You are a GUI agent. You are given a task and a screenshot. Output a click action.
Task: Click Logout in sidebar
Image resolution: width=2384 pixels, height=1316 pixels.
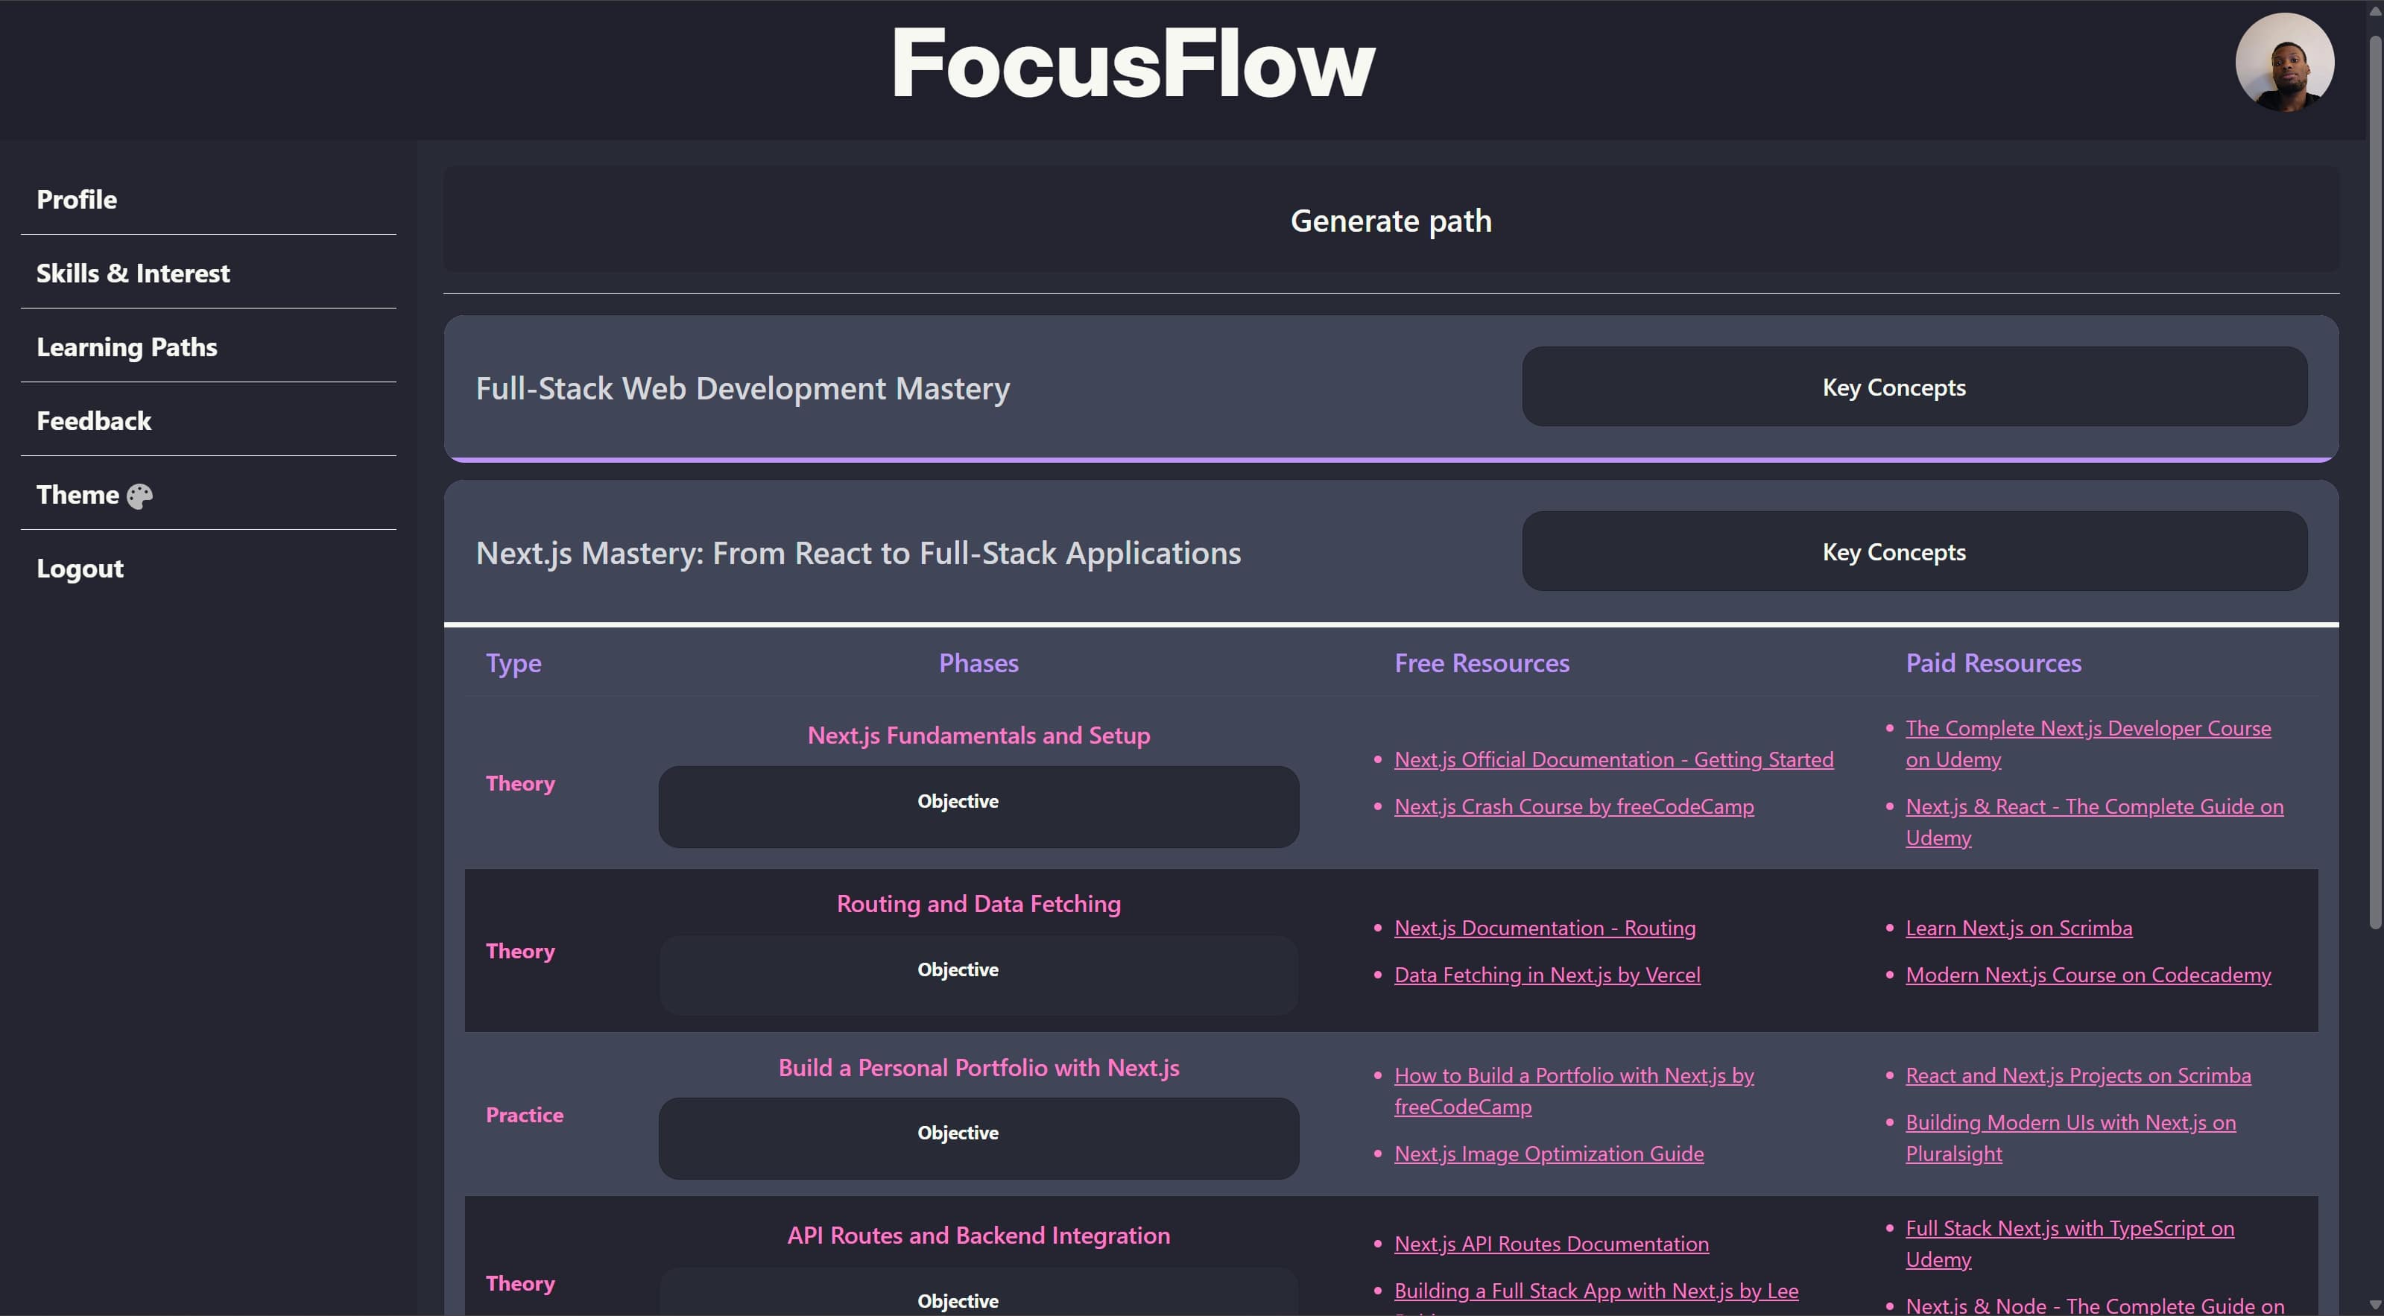click(80, 569)
